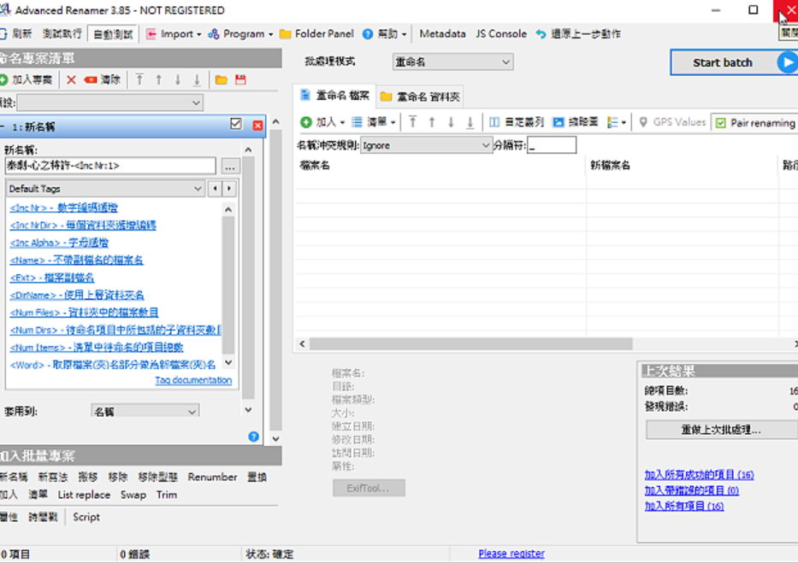Image resolution: width=798 pixels, height=563 pixels.
Task: Open the Metadata toolbar item
Action: click(x=442, y=34)
